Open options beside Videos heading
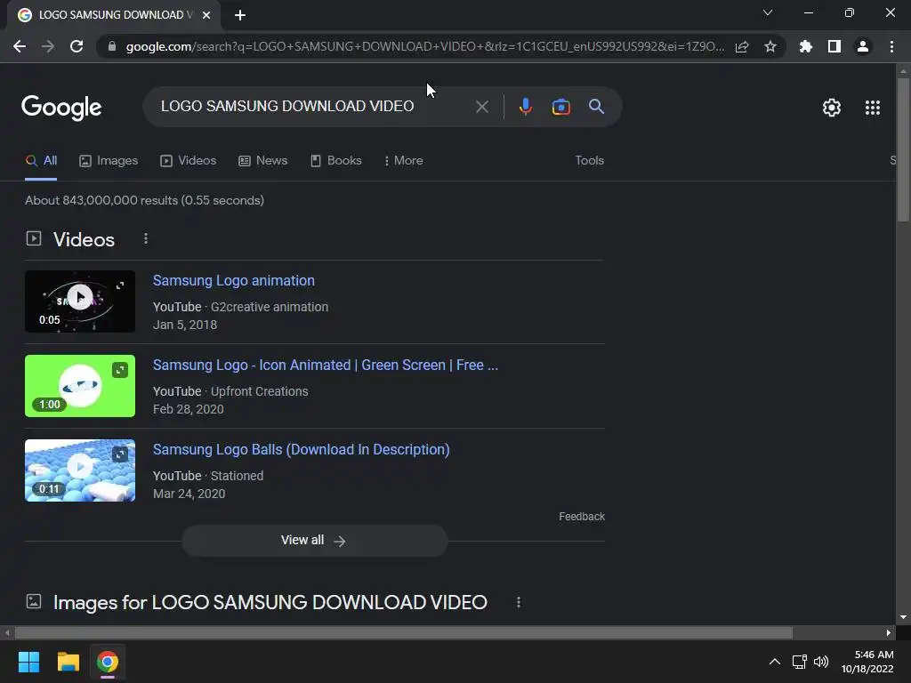This screenshot has height=683, width=911. (146, 238)
